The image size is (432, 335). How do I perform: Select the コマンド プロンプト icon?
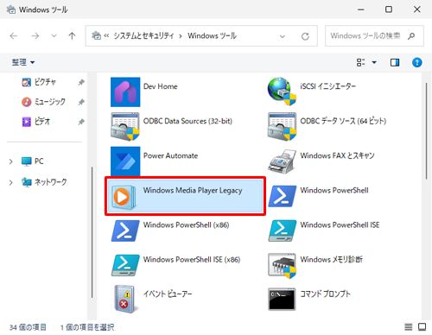[282, 300]
